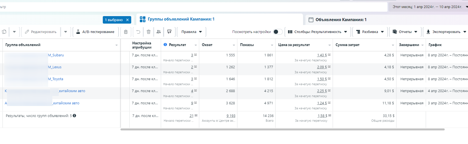Open the Столбцы: Результативность dropdown
Image resolution: width=468 pixels, height=144 pixels.
(317, 32)
